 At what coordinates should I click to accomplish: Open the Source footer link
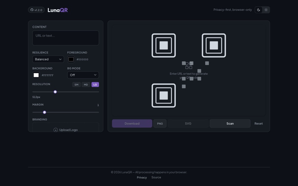pos(156,177)
